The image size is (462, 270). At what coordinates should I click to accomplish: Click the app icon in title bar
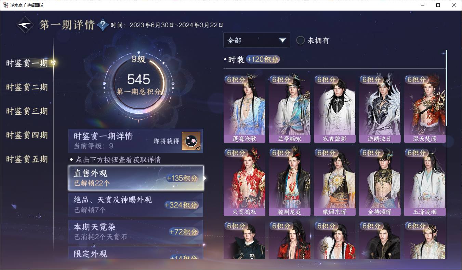click(x=5, y=5)
